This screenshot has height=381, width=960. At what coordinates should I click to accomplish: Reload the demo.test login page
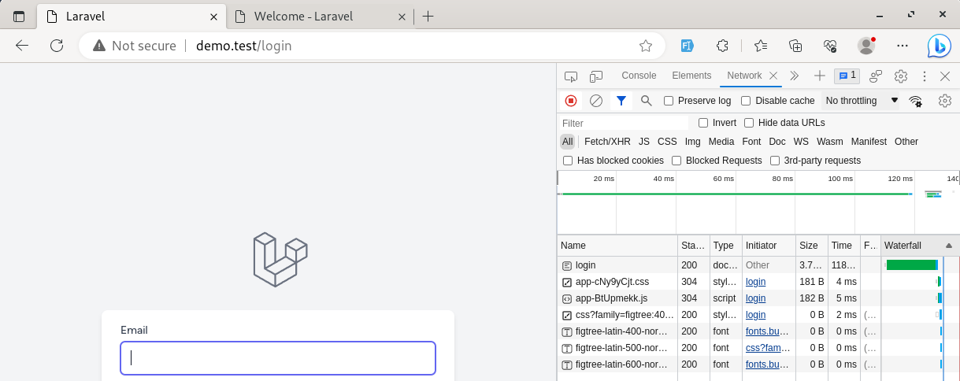pos(57,46)
